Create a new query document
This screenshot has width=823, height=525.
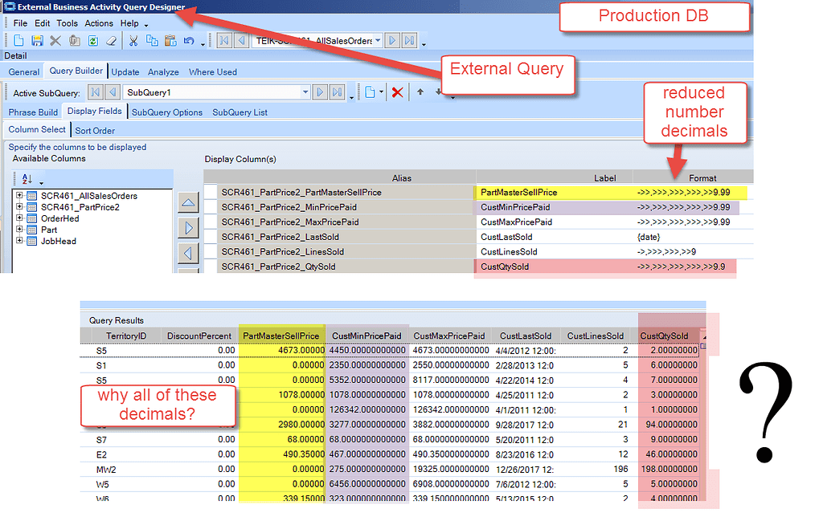[x=19, y=40]
